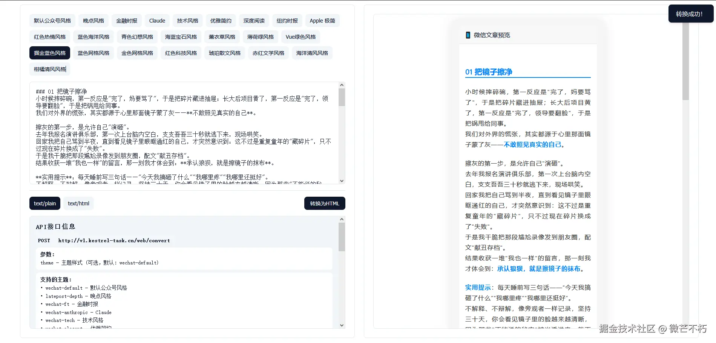
Task: Choose the 薄荷绿风格 theme
Action: point(261,37)
